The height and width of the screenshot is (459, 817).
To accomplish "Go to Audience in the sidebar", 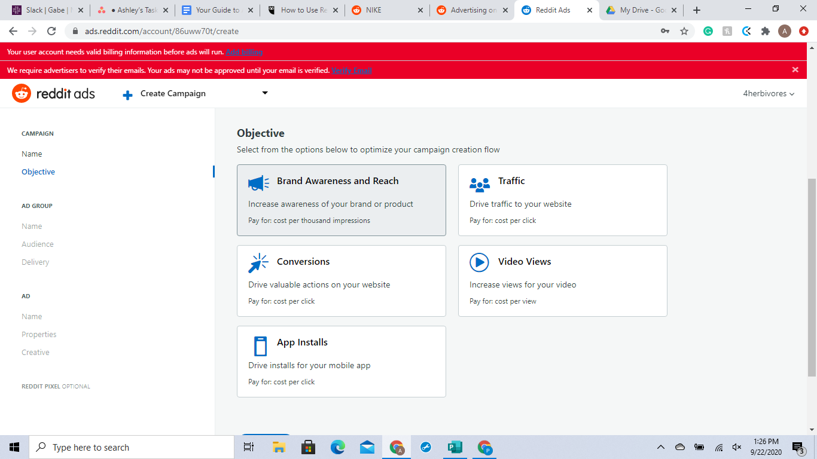I will click(38, 244).
